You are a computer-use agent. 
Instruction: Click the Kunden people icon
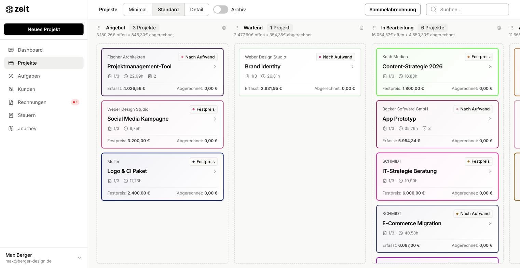coord(11,89)
